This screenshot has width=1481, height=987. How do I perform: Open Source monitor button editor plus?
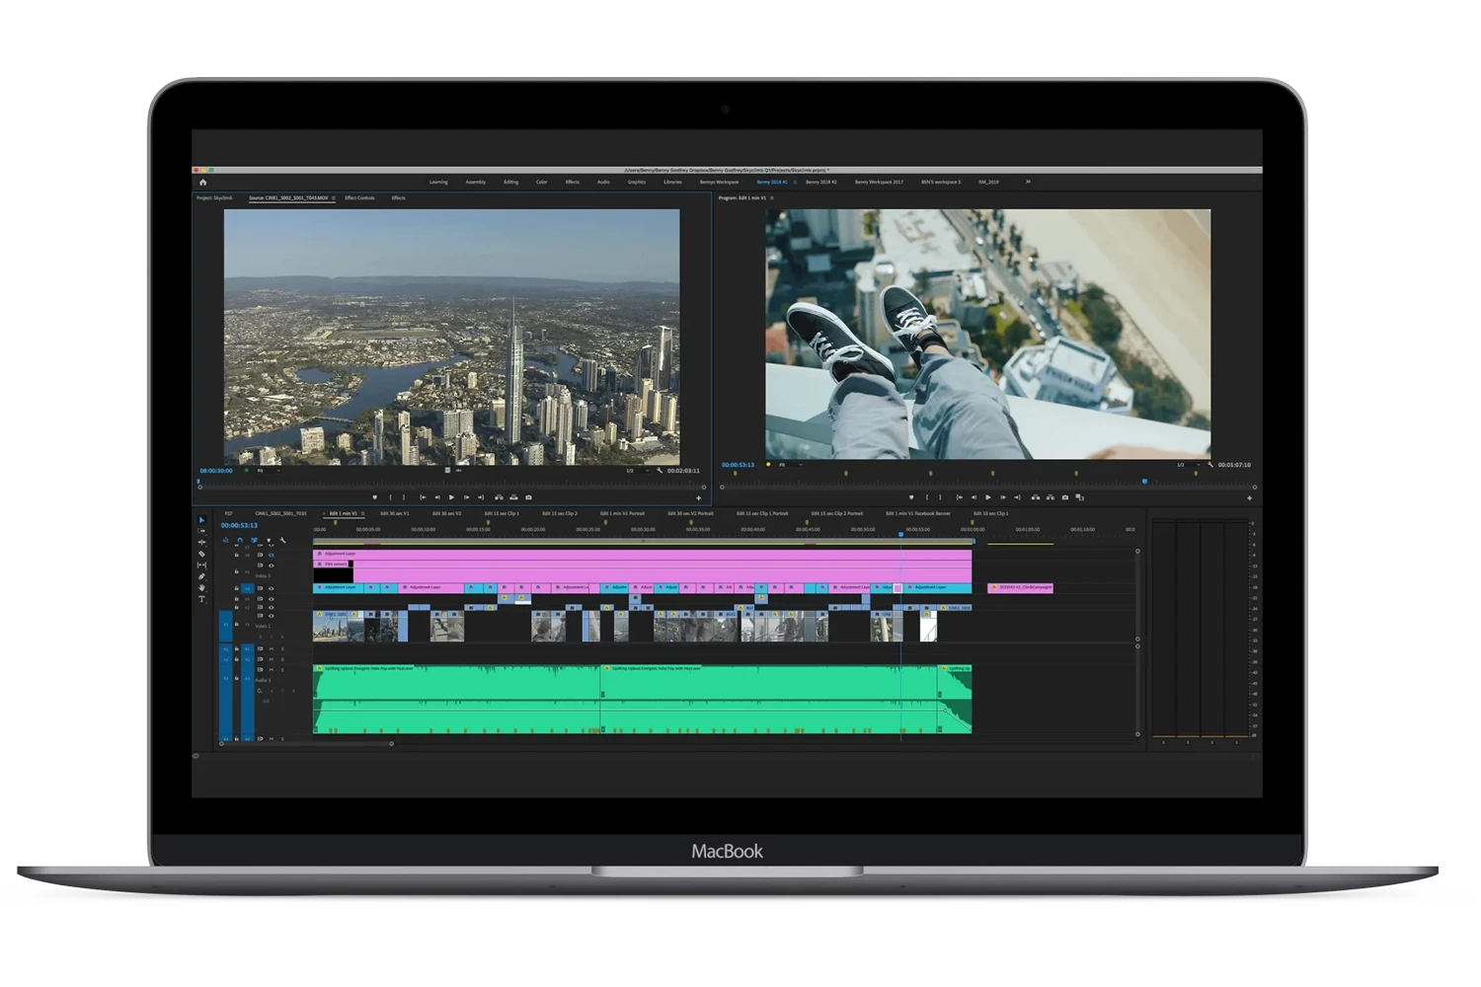tap(698, 498)
